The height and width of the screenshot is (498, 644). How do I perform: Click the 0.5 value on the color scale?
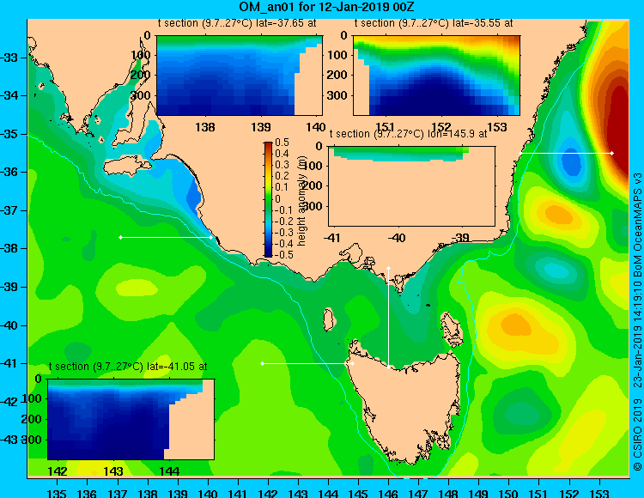[x=283, y=143]
